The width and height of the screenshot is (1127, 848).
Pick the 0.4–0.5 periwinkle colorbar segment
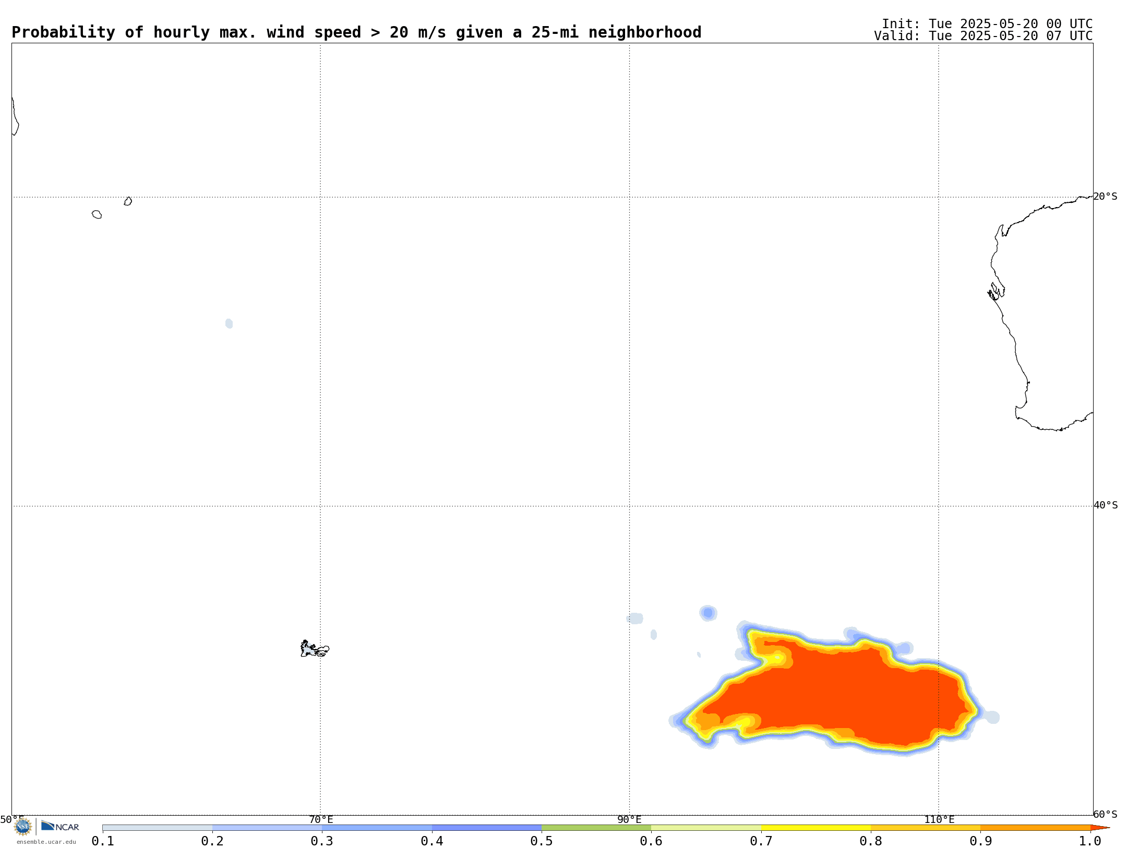[x=487, y=828]
